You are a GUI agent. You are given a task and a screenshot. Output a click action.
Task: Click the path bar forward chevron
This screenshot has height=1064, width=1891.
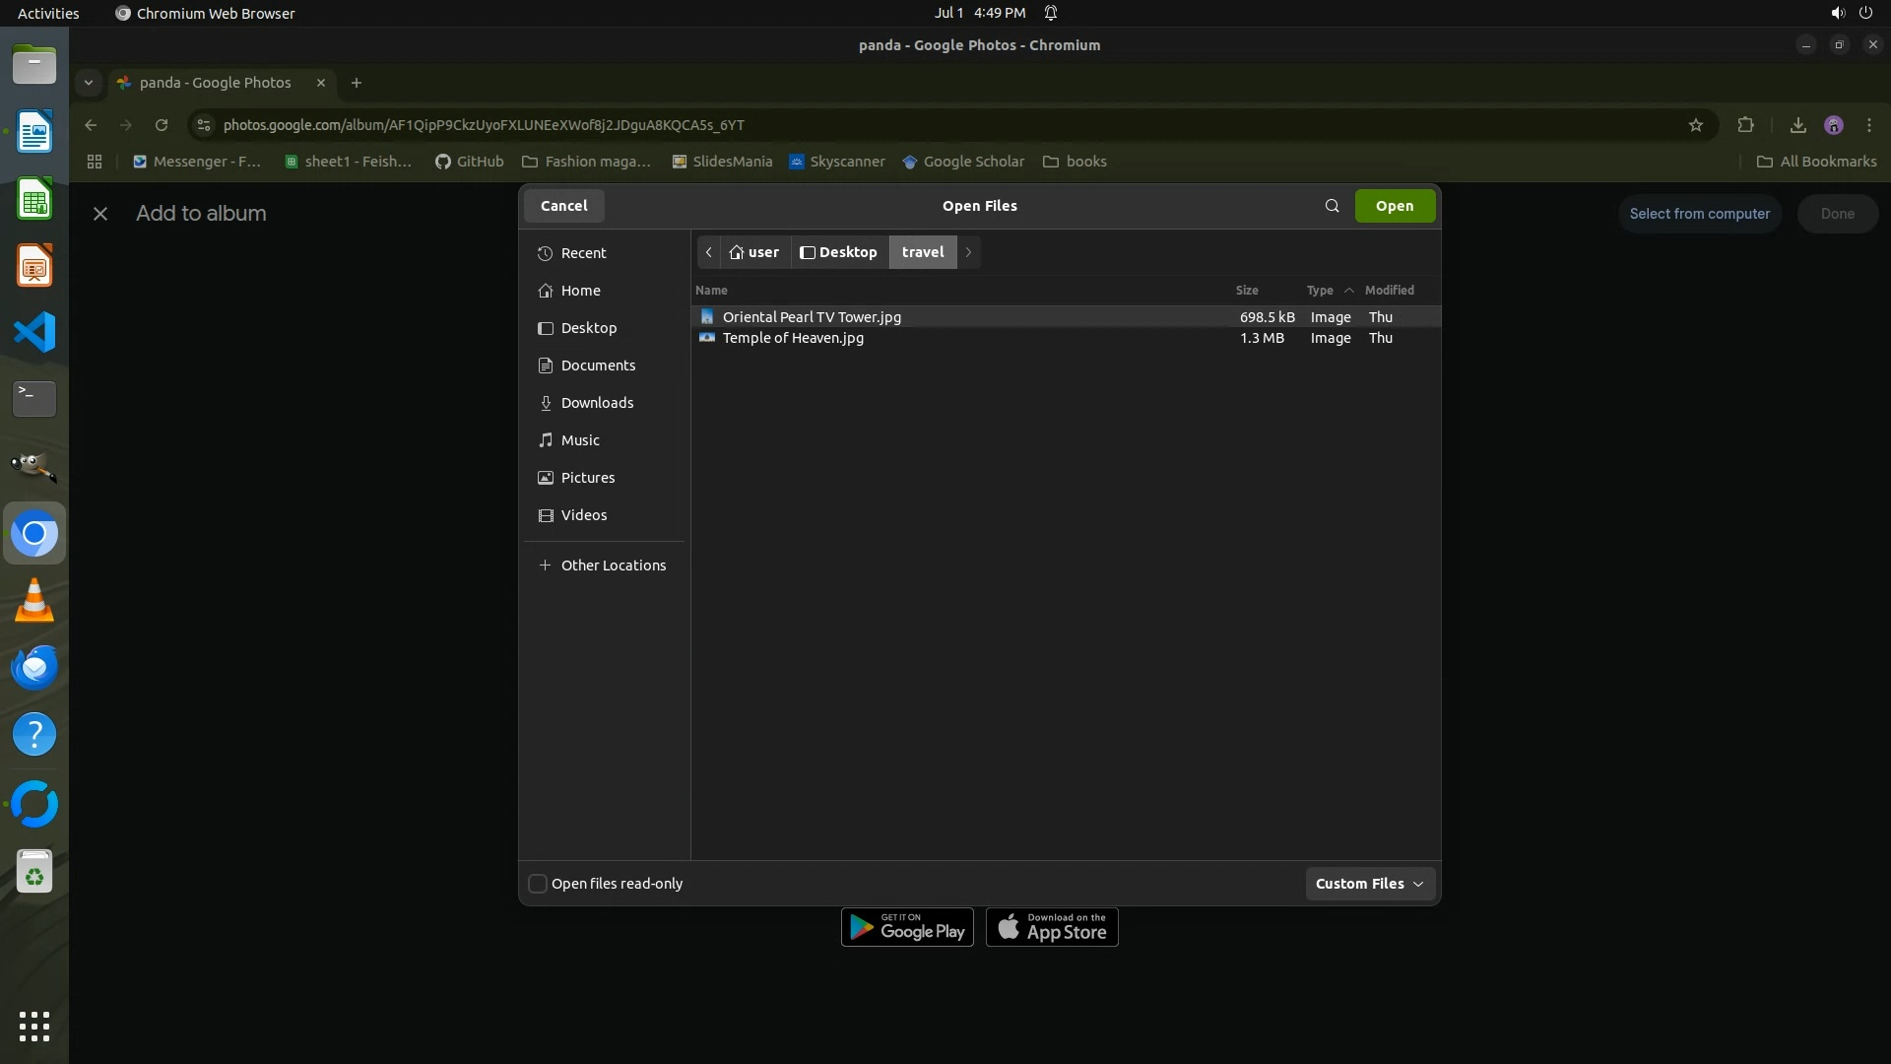pyautogui.click(x=968, y=252)
